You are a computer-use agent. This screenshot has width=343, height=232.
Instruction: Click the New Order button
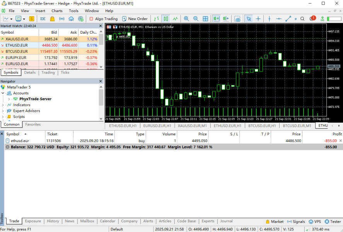click(135, 19)
